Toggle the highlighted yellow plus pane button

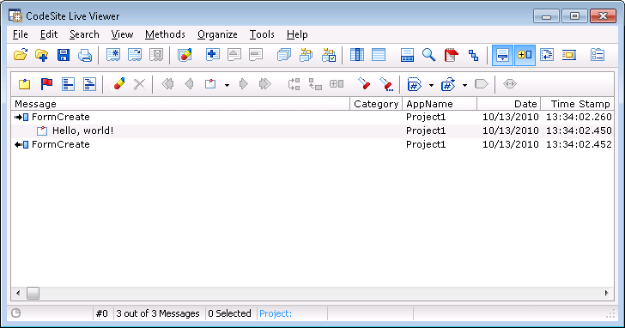525,55
